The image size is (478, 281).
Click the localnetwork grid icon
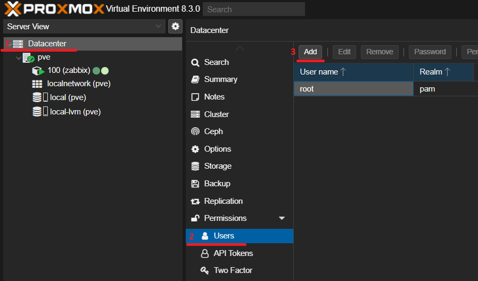pyautogui.click(x=37, y=84)
